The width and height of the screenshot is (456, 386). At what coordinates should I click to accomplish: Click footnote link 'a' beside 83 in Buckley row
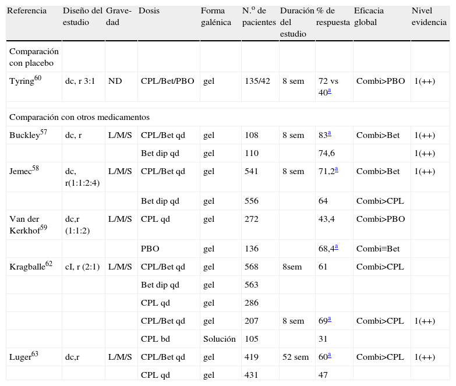(x=330, y=133)
